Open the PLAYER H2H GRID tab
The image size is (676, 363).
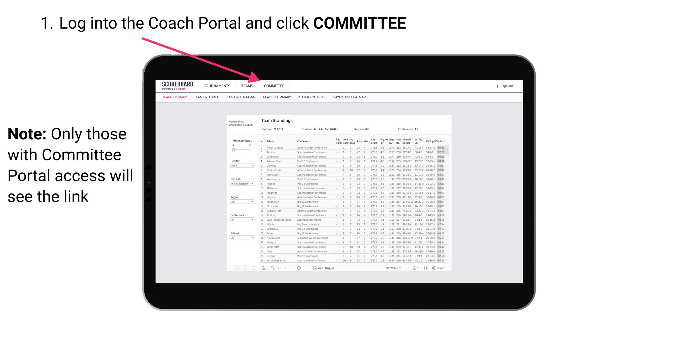pyautogui.click(x=310, y=98)
